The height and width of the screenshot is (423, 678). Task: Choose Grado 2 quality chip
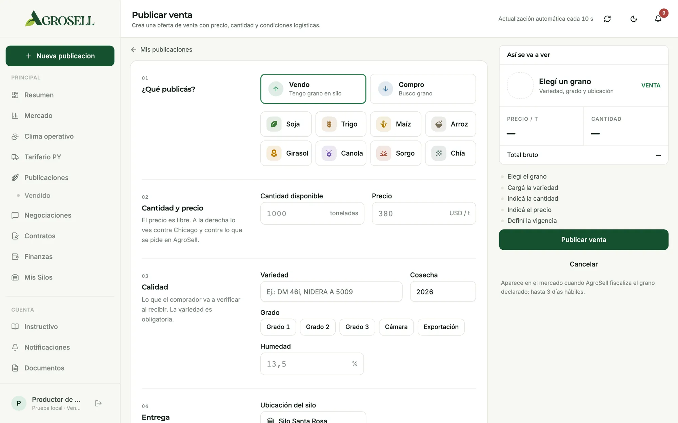[317, 327]
